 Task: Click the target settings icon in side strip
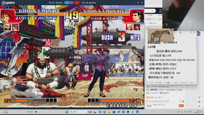coord(199,102)
